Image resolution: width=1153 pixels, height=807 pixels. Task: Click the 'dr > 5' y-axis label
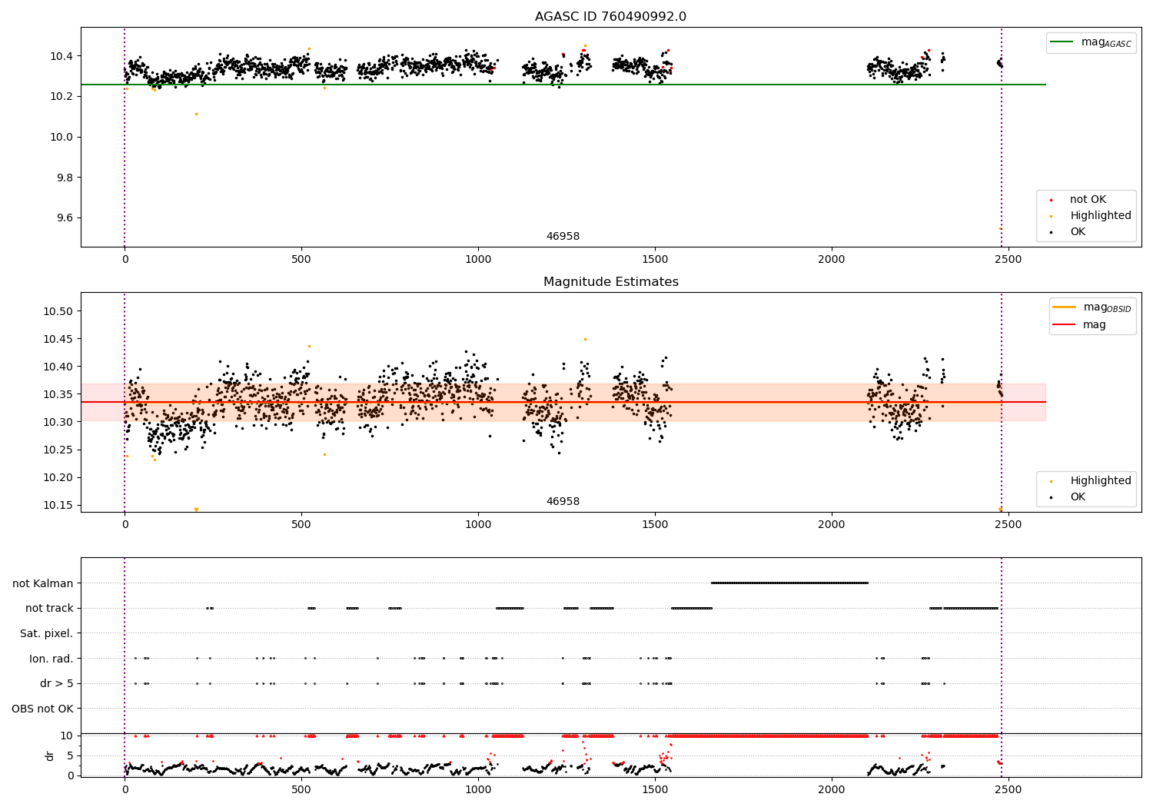point(57,683)
